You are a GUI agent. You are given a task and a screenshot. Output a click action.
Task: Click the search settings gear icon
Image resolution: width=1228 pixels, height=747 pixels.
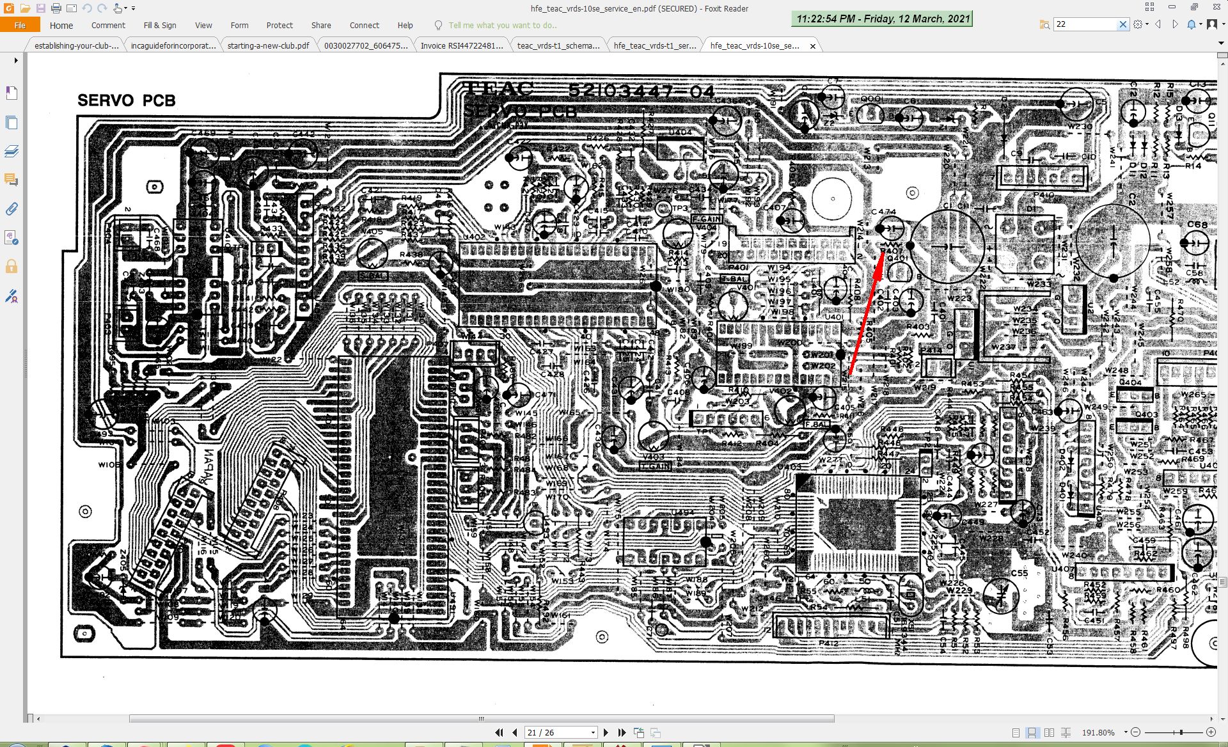pos(1138,24)
